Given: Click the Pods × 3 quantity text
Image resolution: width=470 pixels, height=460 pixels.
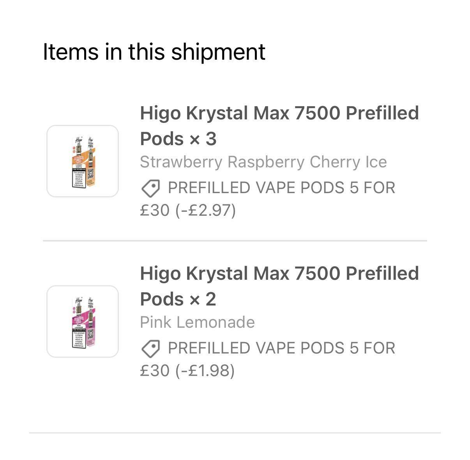Looking at the screenshot, I should (x=178, y=139).
